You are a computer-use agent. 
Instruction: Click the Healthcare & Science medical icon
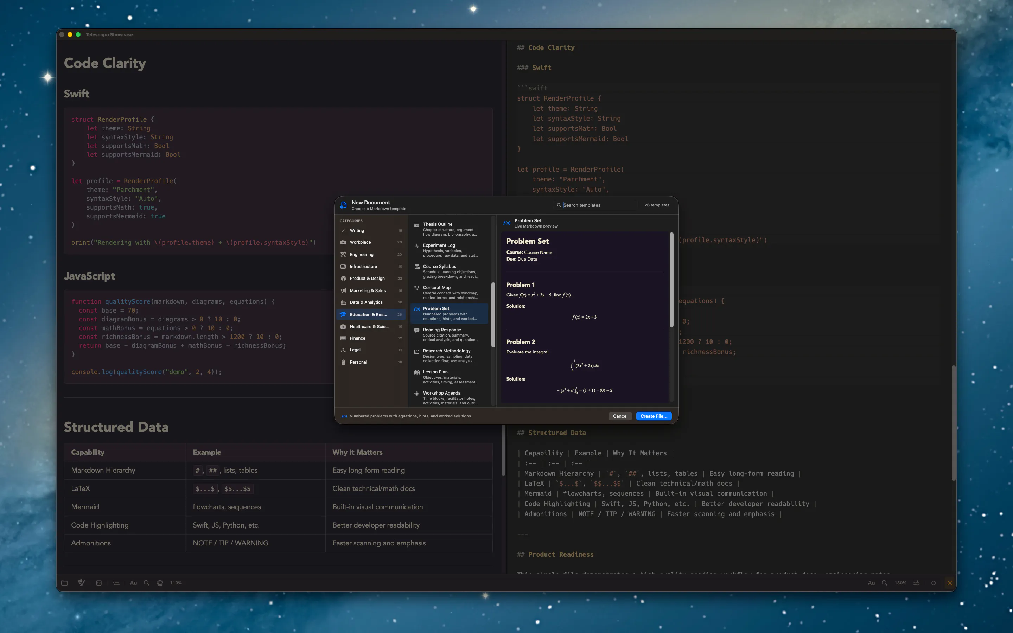tap(343, 327)
